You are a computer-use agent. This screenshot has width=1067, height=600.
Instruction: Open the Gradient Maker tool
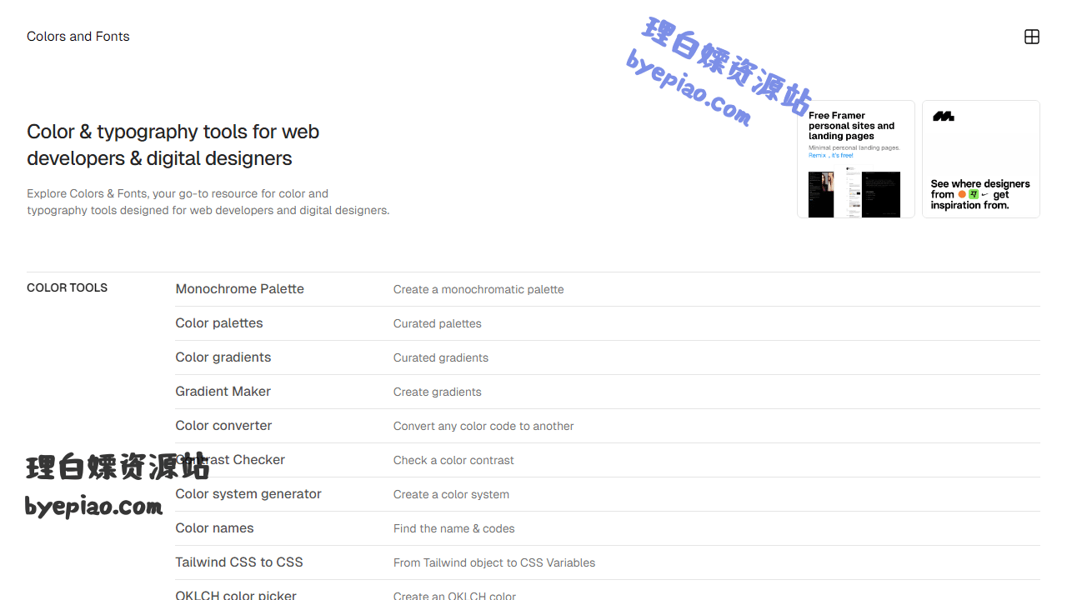pos(223,392)
